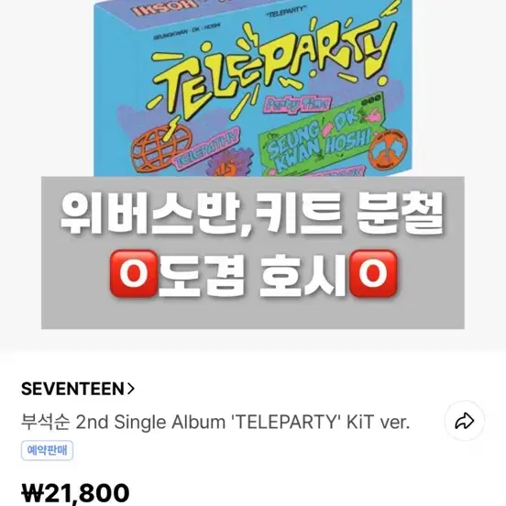The height and width of the screenshot is (506, 506).
Task: Tap the ₩21,800 price text
Action: click(75, 493)
